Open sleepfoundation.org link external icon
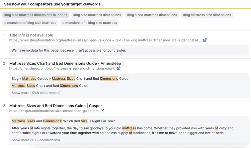This screenshot has width=251, height=148. point(205,40)
